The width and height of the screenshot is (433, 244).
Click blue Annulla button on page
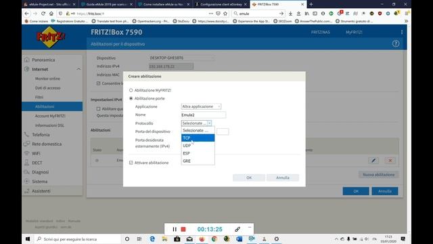click(385, 191)
